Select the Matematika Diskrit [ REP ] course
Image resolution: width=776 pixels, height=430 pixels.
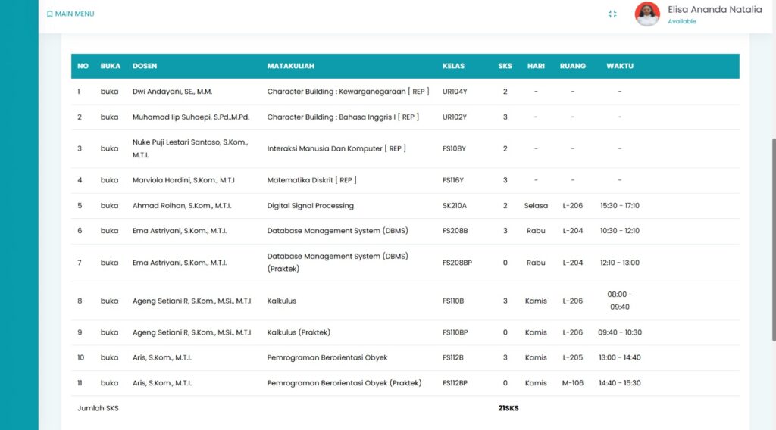(311, 180)
